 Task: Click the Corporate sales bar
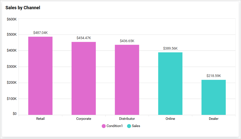coord(83,78)
